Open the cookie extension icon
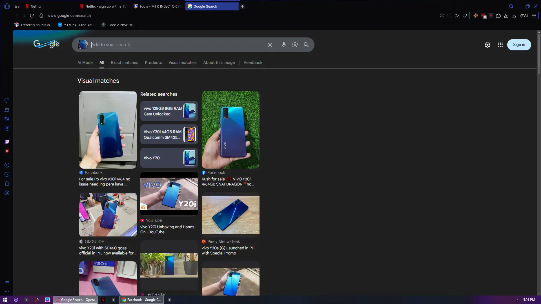541x304 pixels. (476, 16)
